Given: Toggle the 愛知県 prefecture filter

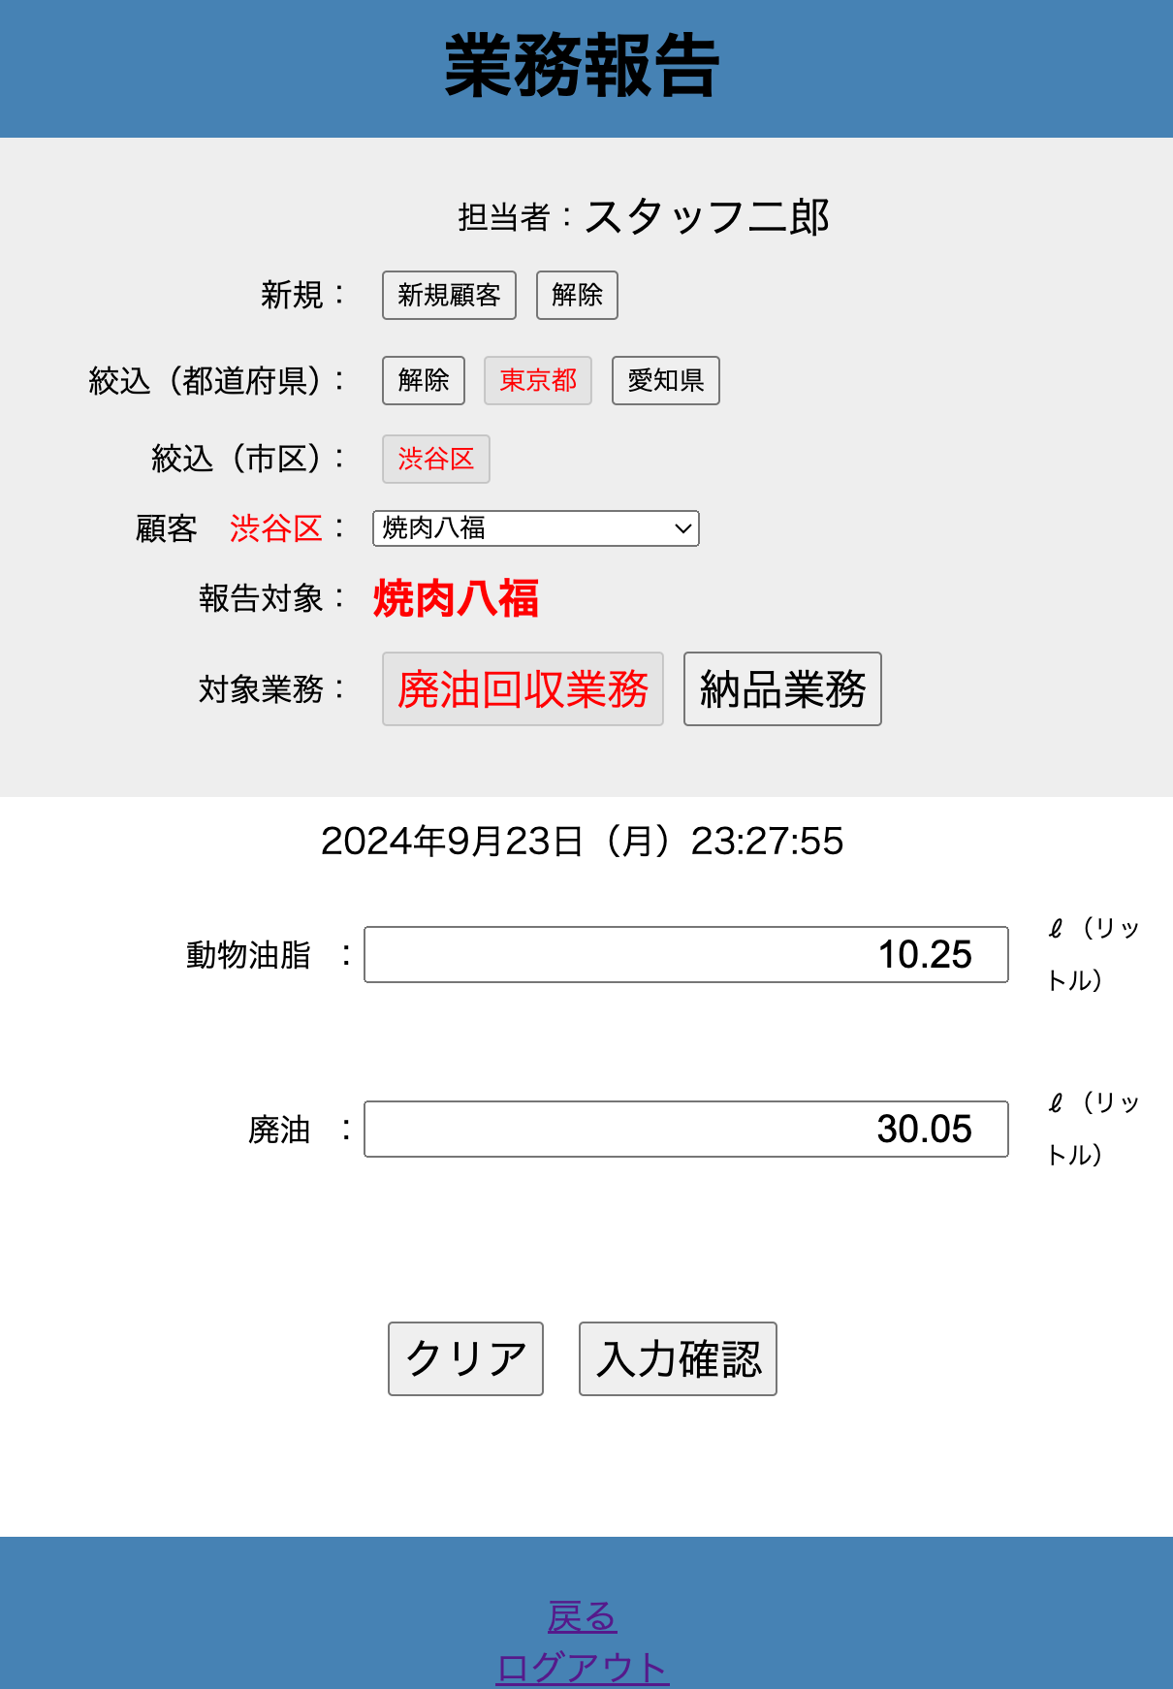Looking at the screenshot, I should pyautogui.click(x=665, y=380).
